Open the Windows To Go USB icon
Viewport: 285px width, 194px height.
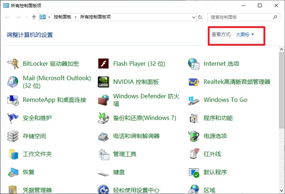click(x=194, y=100)
